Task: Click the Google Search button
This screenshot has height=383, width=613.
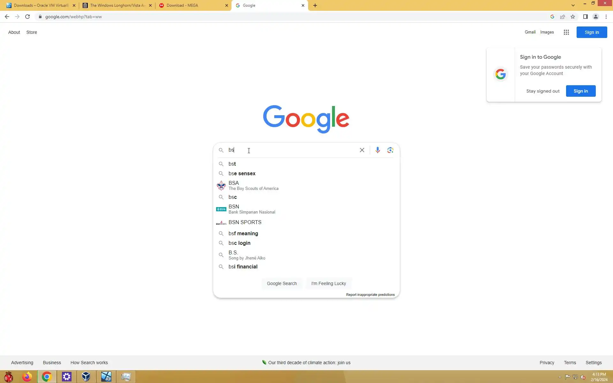Action: (282, 283)
